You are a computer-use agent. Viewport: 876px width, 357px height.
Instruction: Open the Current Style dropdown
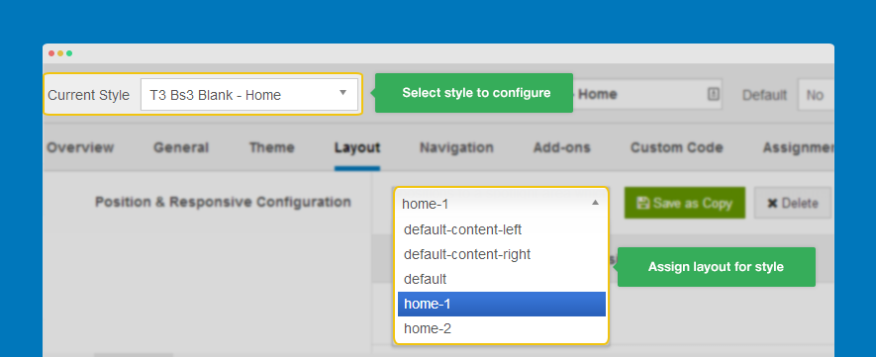pyautogui.click(x=249, y=94)
